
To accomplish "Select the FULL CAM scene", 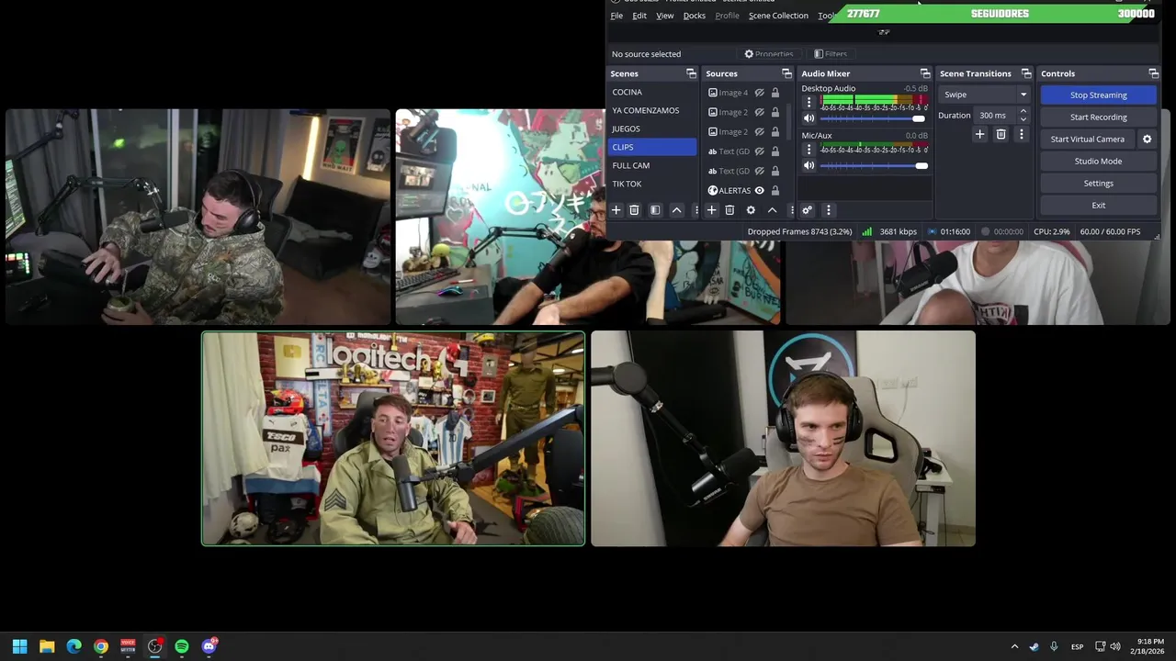I will (x=652, y=165).
